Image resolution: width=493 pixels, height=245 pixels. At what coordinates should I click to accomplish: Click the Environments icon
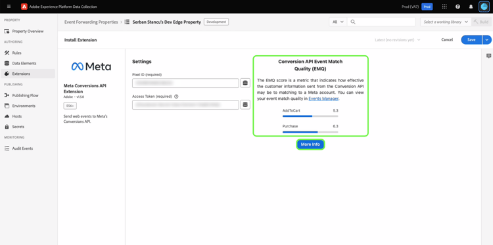pyautogui.click(x=7, y=106)
